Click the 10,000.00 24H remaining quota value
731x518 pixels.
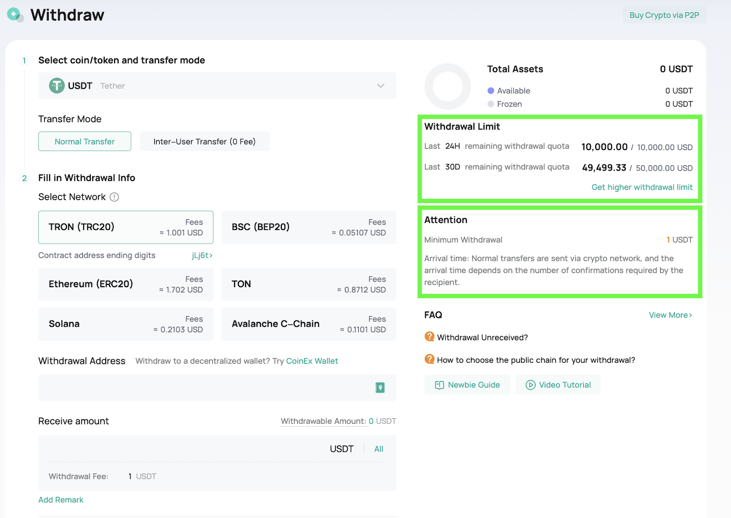604,147
